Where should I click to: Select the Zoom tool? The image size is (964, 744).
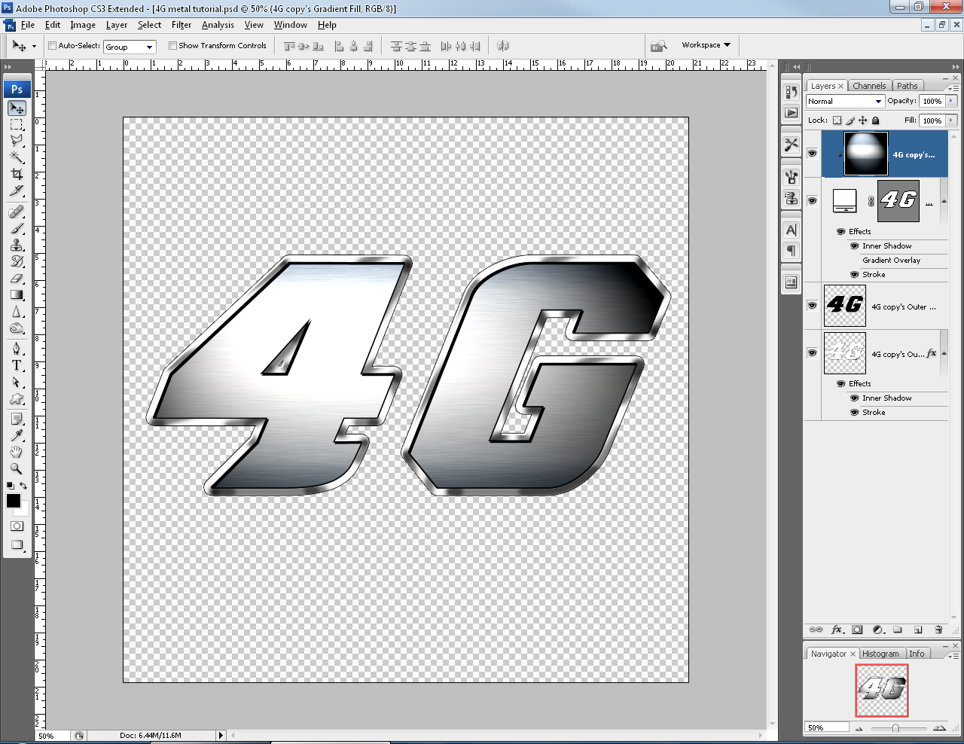(x=17, y=468)
